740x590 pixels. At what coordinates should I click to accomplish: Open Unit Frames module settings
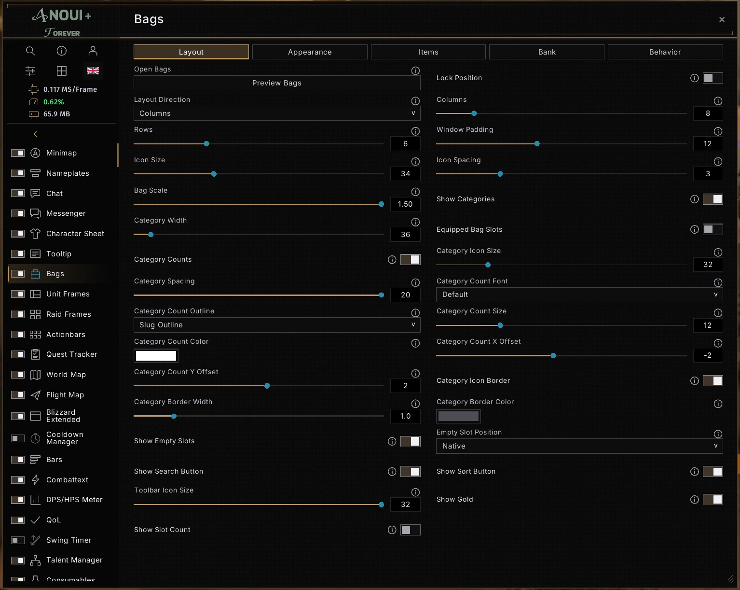(68, 294)
